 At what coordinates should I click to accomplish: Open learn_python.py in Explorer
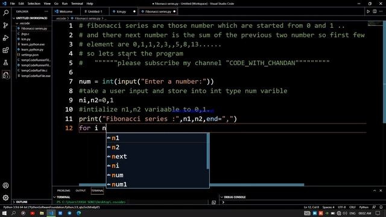(32, 49)
